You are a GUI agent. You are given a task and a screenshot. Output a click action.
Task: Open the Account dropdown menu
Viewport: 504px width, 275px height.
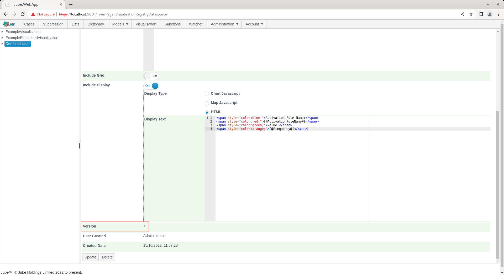pyautogui.click(x=254, y=24)
